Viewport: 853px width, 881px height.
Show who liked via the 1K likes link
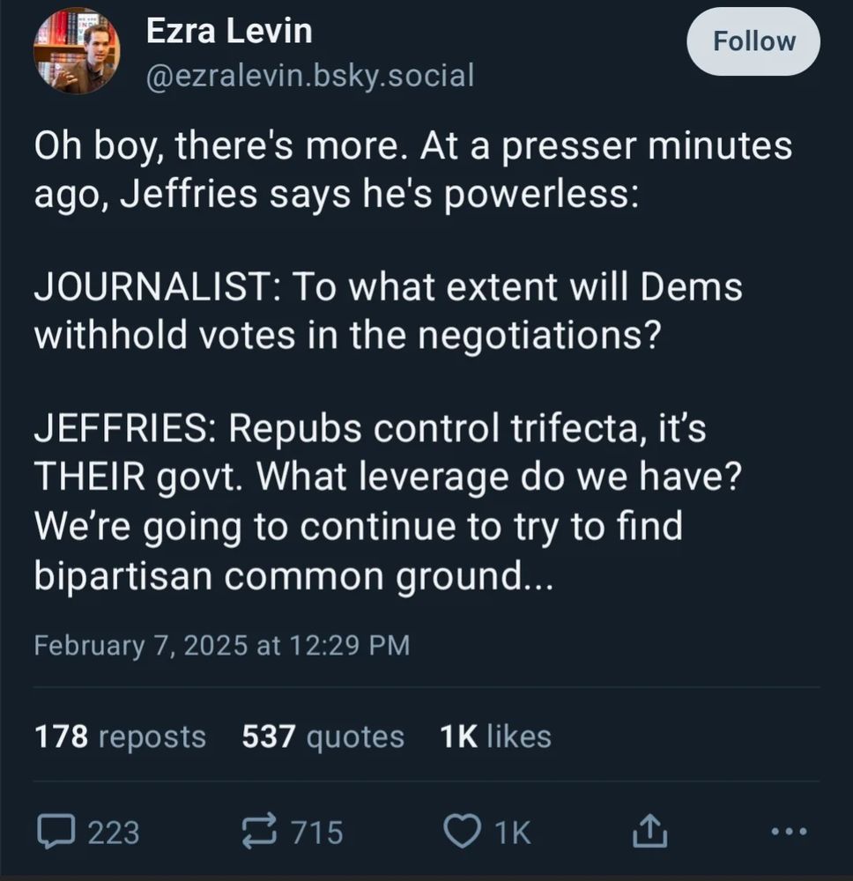coord(495,736)
